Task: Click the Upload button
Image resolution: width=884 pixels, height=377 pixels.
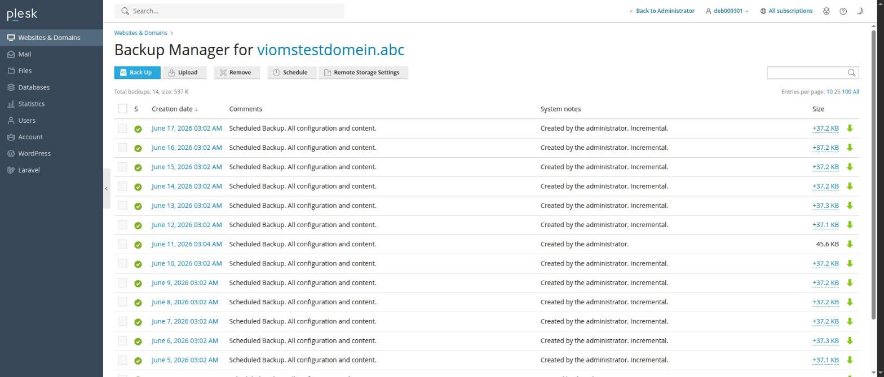Action: 184,72
